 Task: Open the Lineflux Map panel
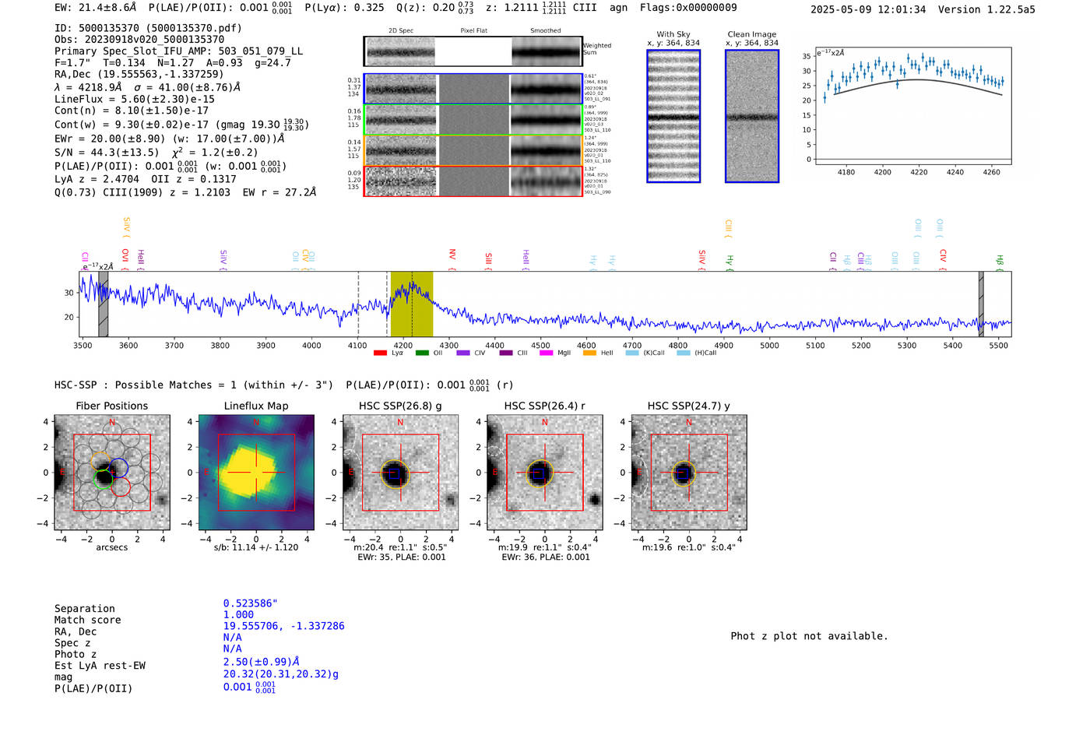(x=256, y=473)
